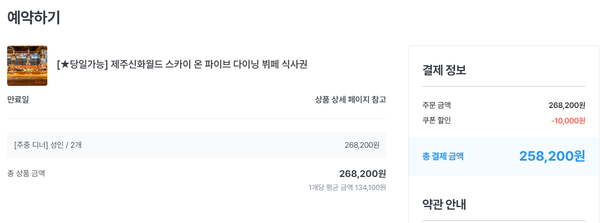Screen dimensions: 604x223
Task: Click the ★당일가능 tag in product title
Action: [x=83, y=65]
